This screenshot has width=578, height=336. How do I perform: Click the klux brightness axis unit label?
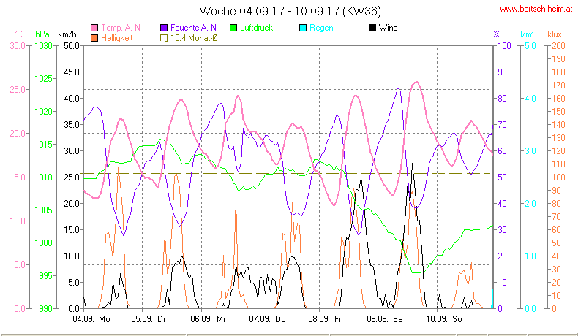point(555,34)
